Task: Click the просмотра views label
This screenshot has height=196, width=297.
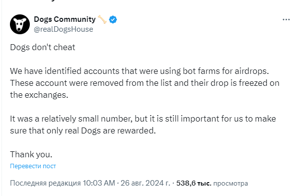Action: click(x=230, y=183)
